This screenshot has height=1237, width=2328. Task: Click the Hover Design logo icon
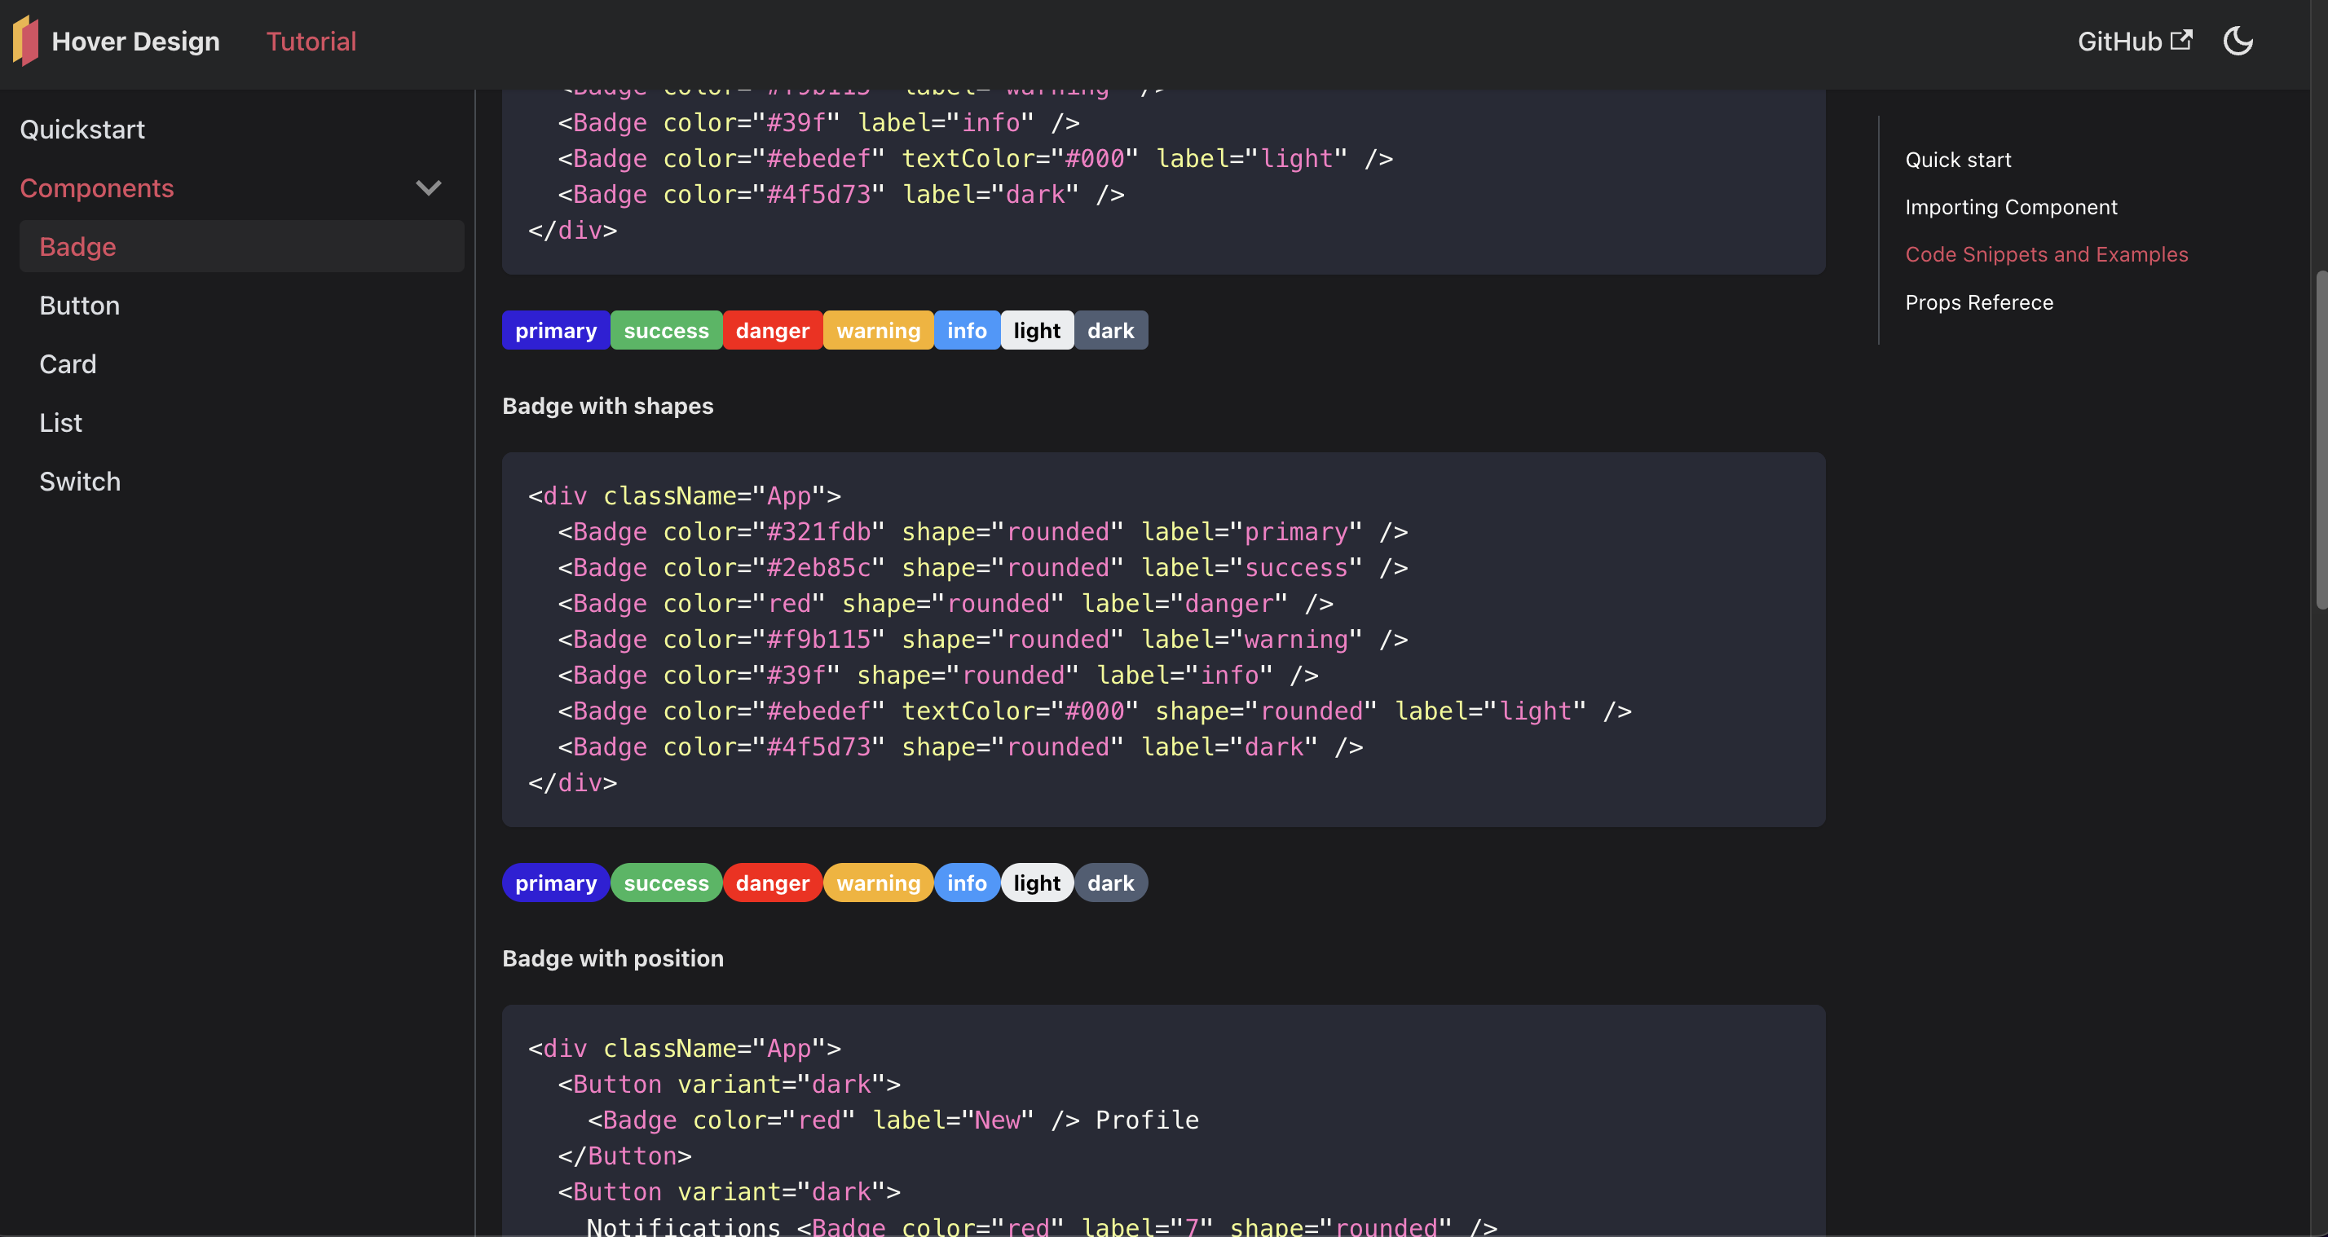click(x=25, y=41)
